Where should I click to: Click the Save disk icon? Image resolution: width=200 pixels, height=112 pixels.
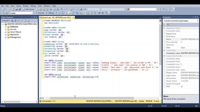click(x=17, y=9)
